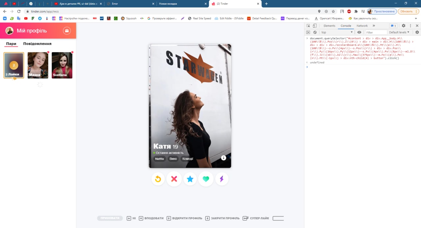Open Detail Feedback bookmark
Viewport: 421px width, 228px height.
(262, 18)
